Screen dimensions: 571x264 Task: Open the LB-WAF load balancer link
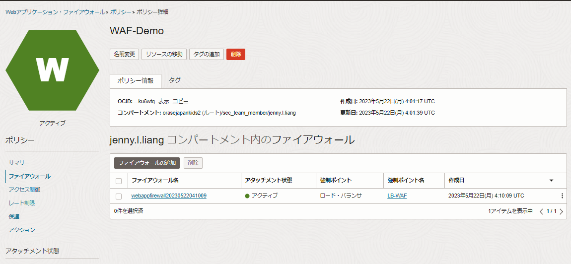[x=397, y=196]
